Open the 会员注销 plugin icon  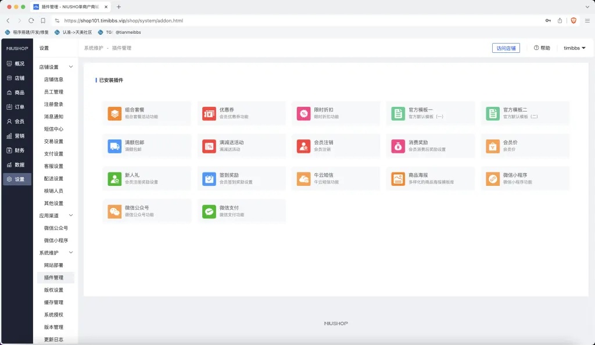click(303, 146)
